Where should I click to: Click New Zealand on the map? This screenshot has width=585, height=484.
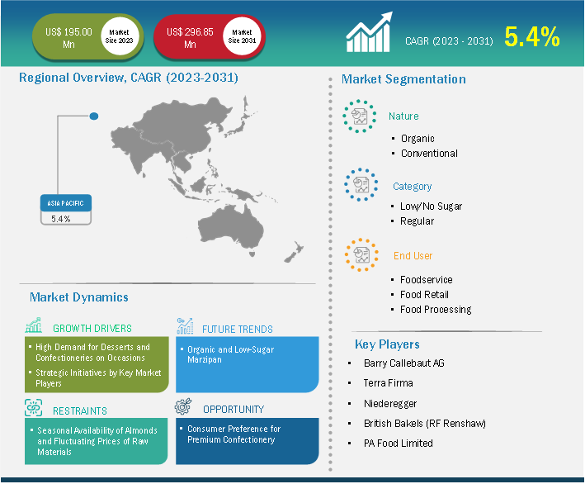point(294,253)
